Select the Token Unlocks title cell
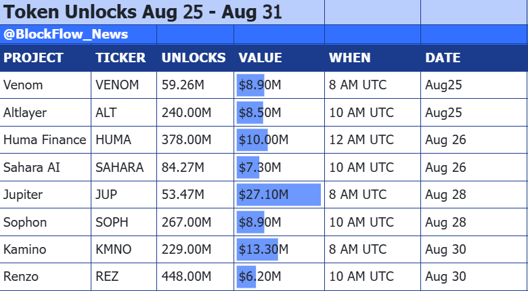The image size is (528, 291). pyautogui.click(x=162, y=12)
